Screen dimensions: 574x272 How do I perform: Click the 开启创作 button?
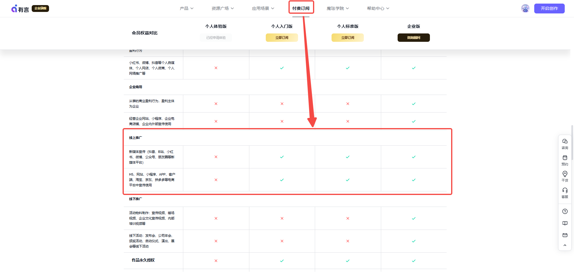(549, 8)
